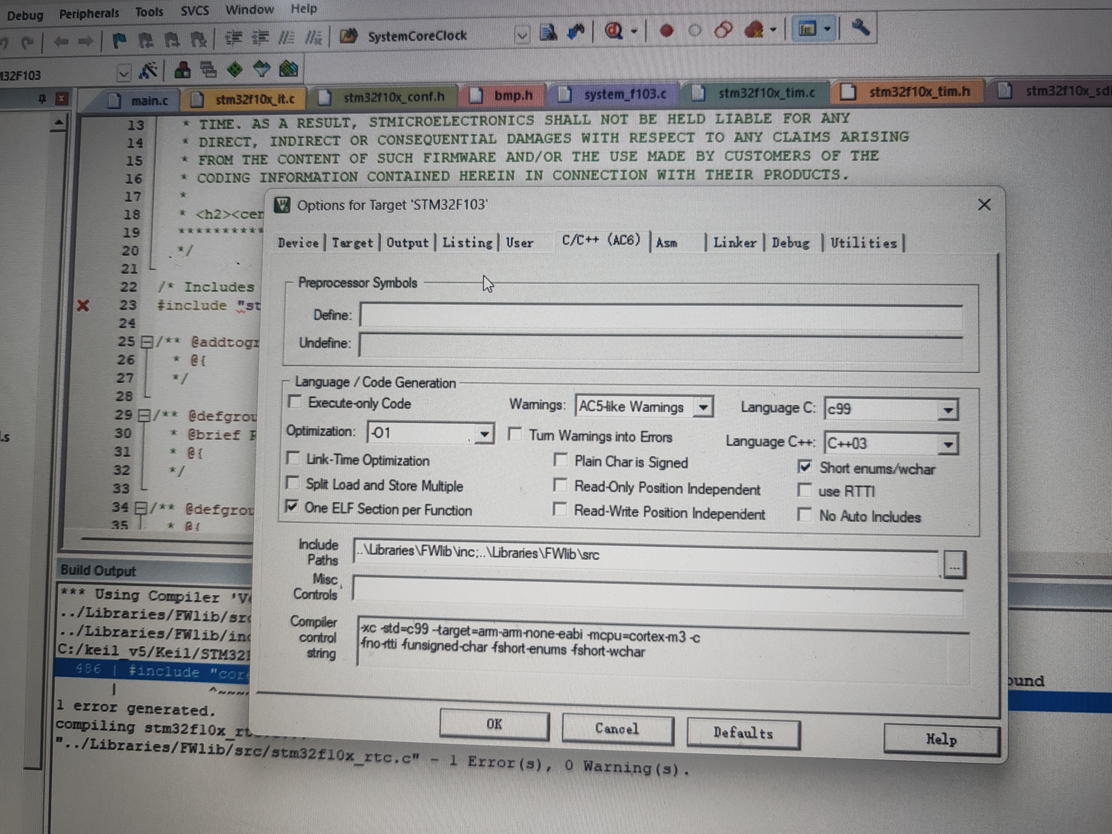Uncheck One ELF Section per Function

pos(292,506)
